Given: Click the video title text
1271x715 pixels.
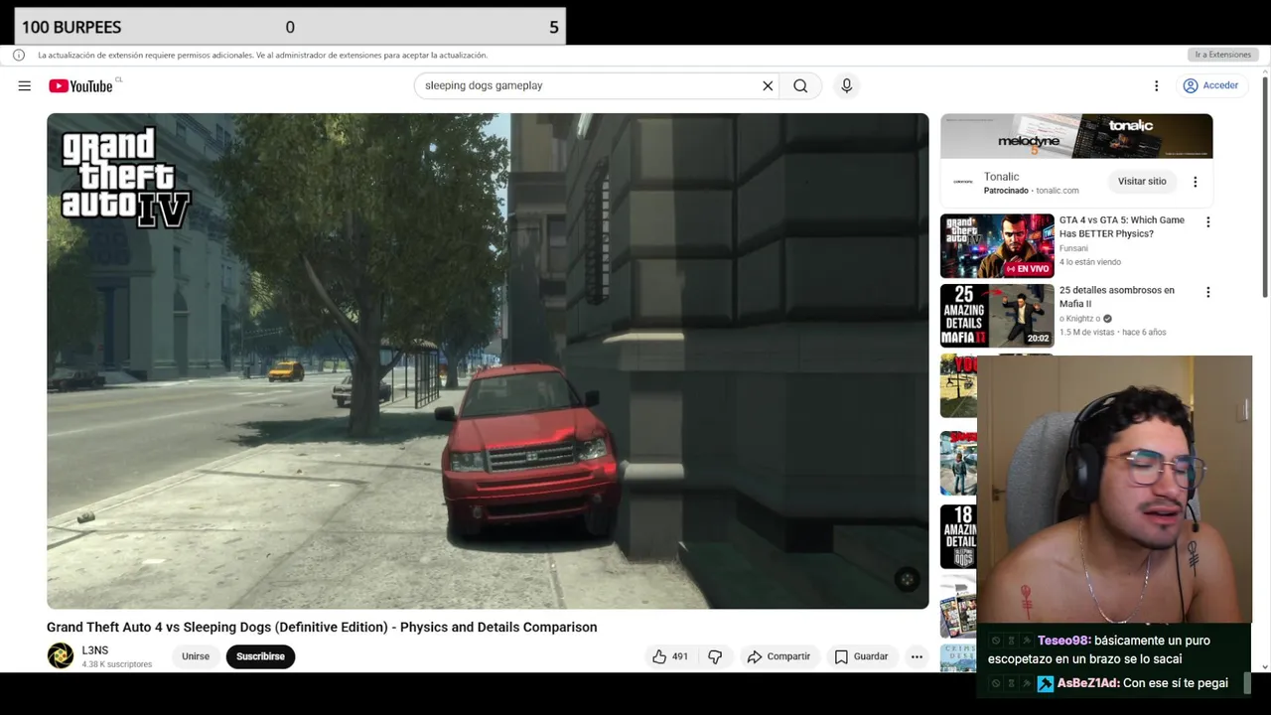Looking at the screenshot, I should pyautogui.click(x=322, y=627).
